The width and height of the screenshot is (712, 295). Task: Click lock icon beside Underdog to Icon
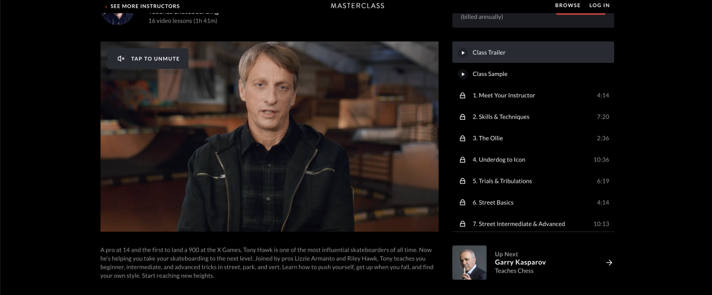[462, 159]
